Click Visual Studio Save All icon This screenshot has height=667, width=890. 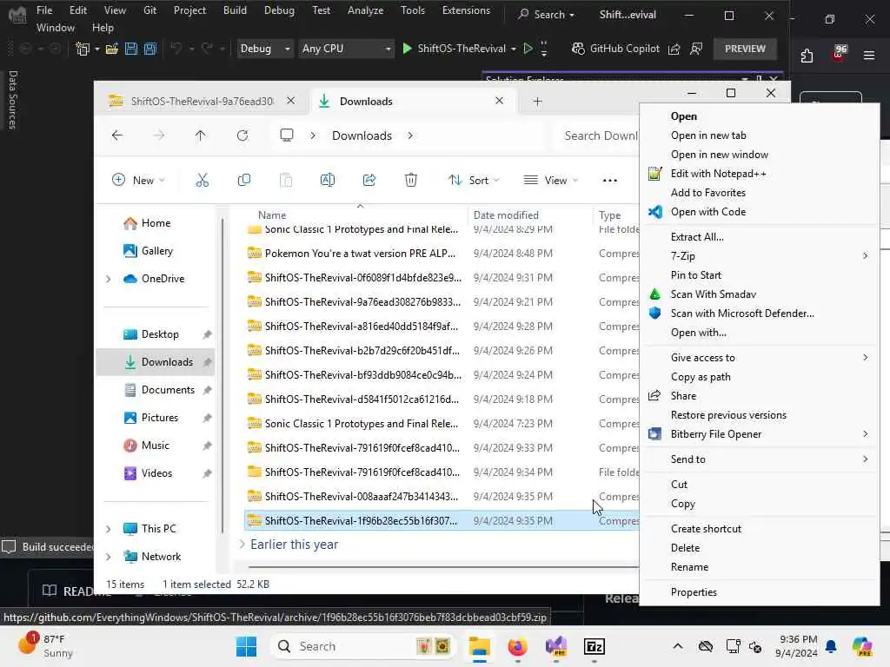pyautogui.click(x=149, y=49)
